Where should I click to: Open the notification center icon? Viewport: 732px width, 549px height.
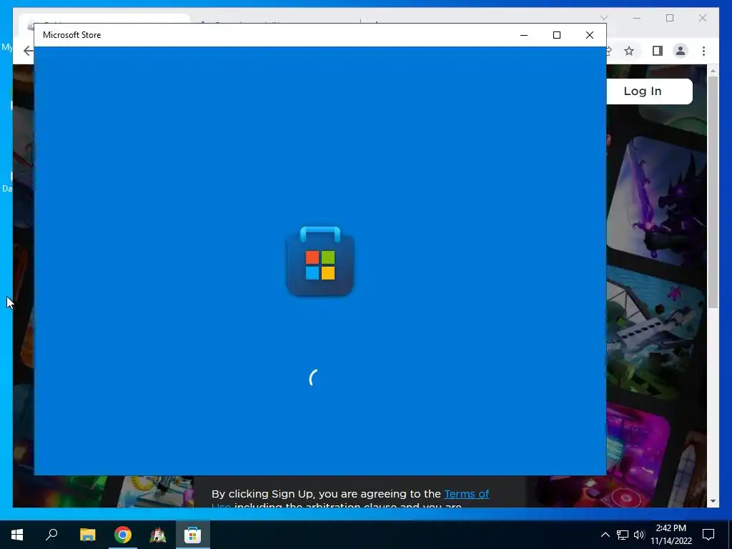pos(708,535)
